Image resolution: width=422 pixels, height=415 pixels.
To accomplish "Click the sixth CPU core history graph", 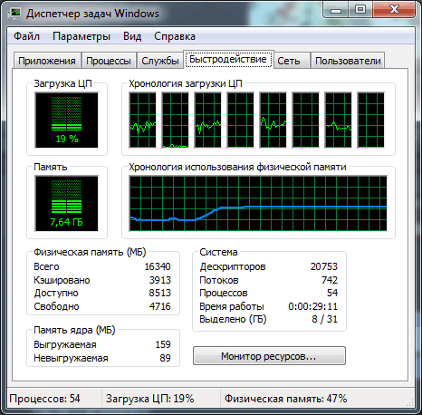I will point(306,121).
